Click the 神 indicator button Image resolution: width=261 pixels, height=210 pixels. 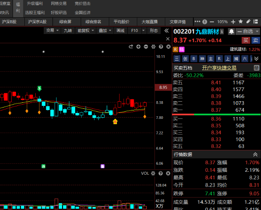pos(202,58)
